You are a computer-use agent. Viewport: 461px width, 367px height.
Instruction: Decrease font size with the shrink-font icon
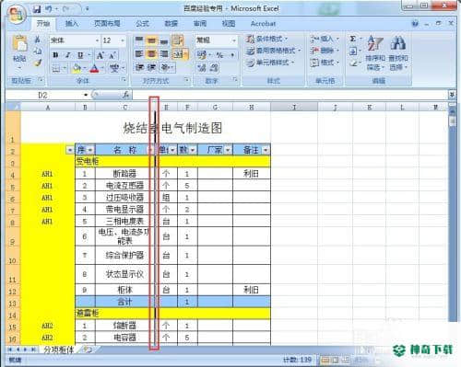coord(112,55)
